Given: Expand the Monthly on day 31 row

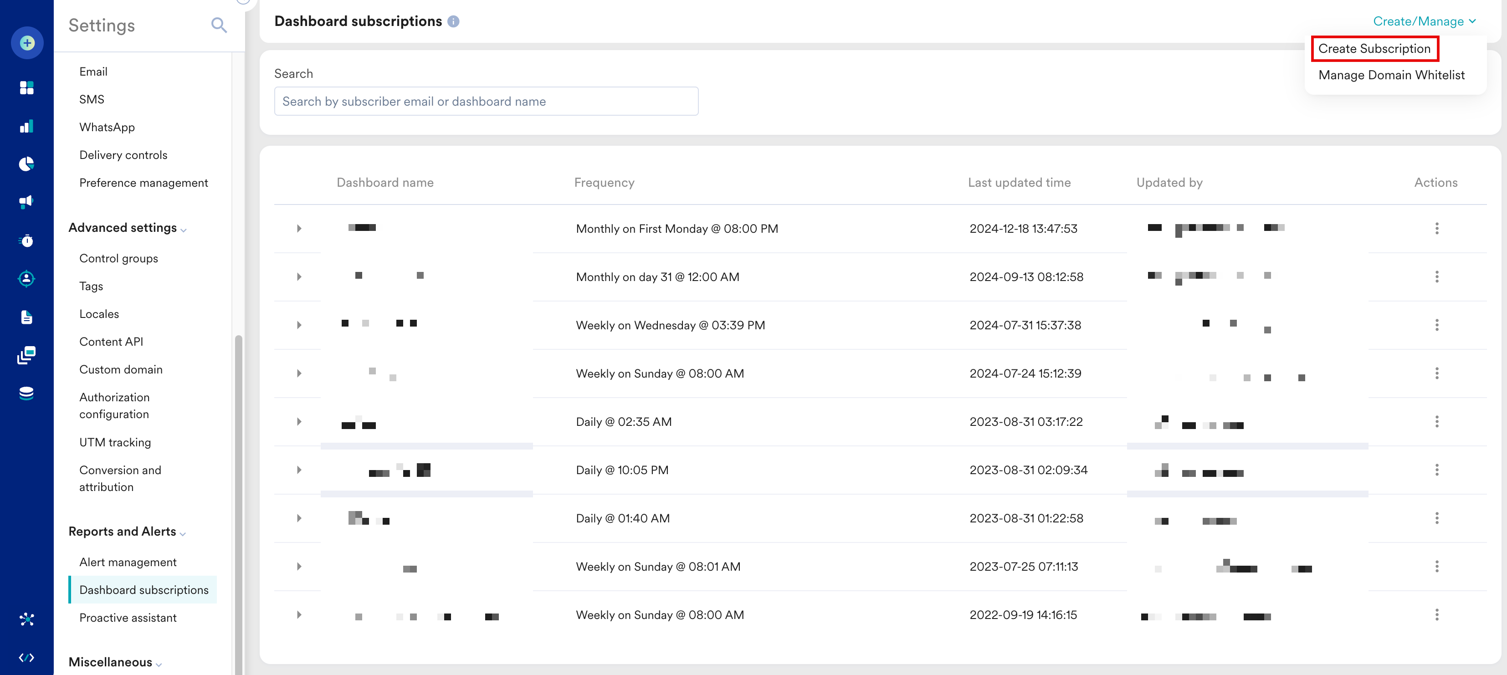Looking at the screenshot, I should tap(299, 276).
